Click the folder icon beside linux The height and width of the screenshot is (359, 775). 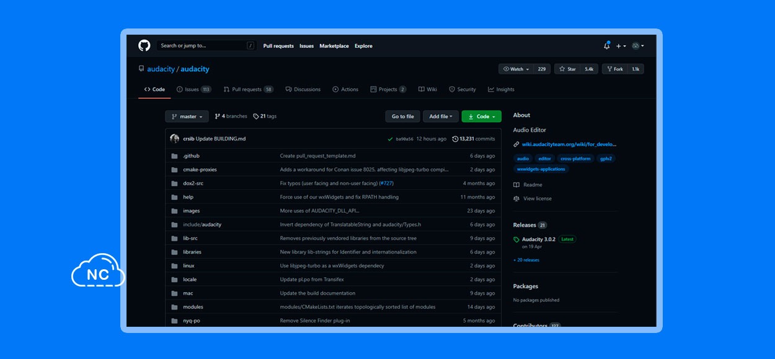pyautogui.click(x=174, y=266)
